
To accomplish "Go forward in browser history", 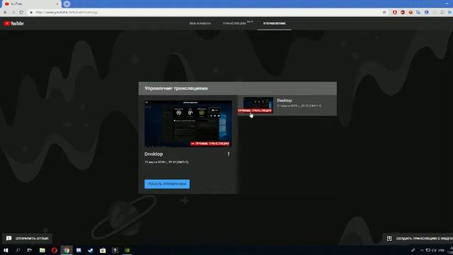I will (x=13, y=13).
